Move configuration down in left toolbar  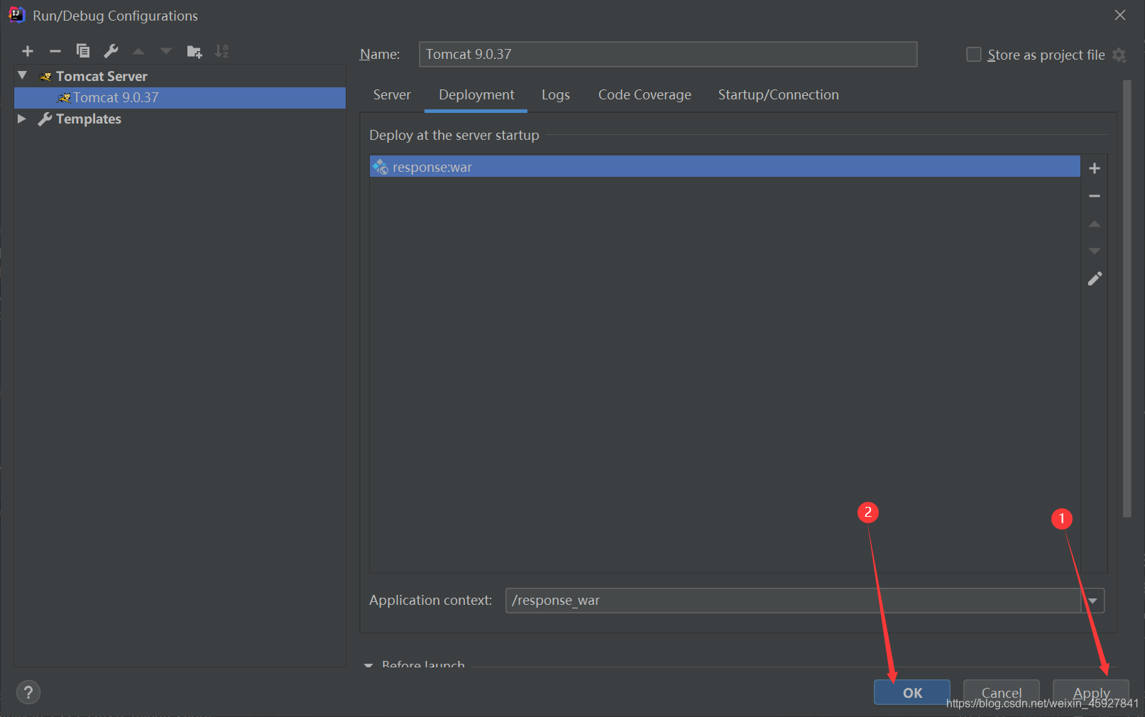pyautogui.click(x=166, y=51)
